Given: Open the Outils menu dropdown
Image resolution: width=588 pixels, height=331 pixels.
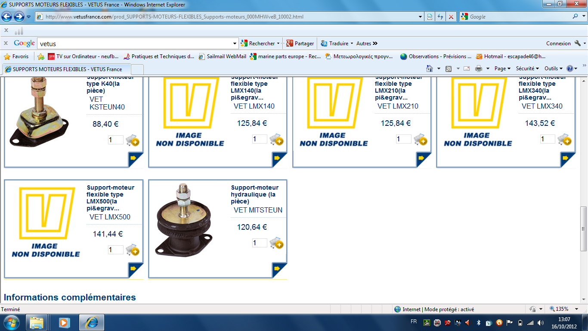Looking at the screenshot, I should tap(554, 69).
